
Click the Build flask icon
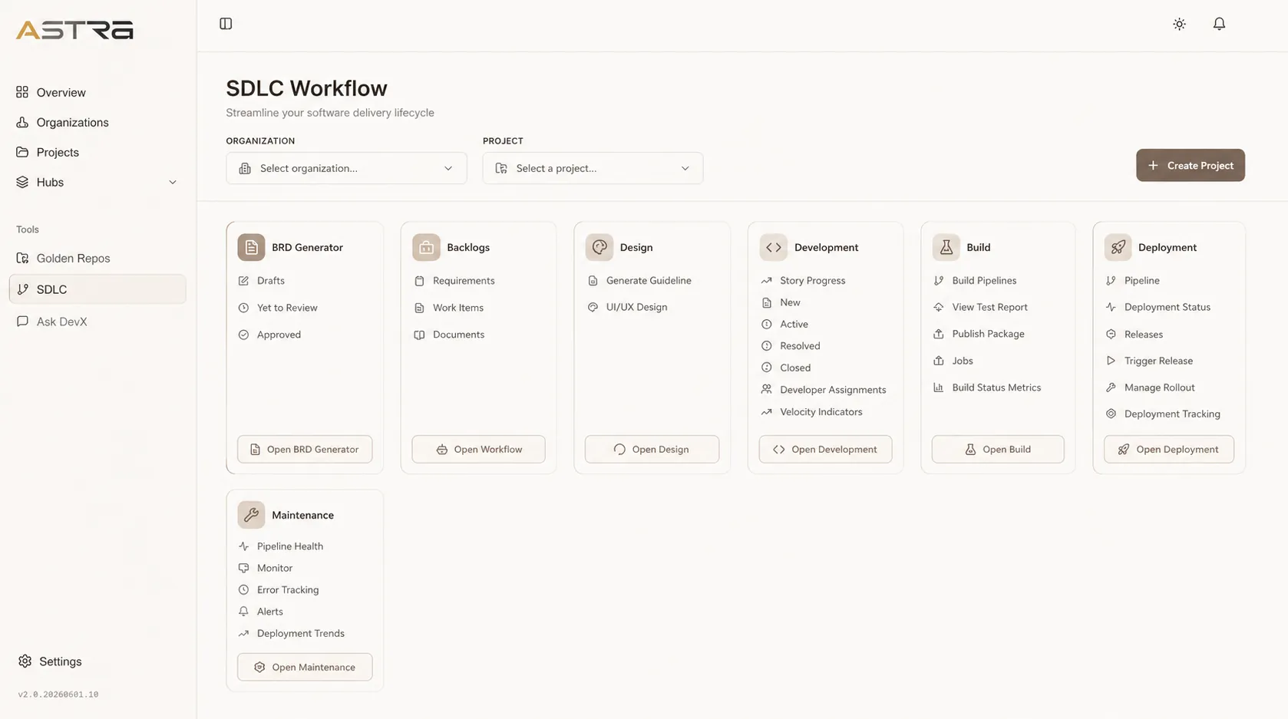[x=946, y=247]
